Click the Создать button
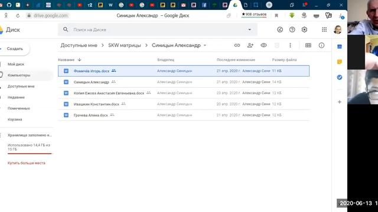 14,49
